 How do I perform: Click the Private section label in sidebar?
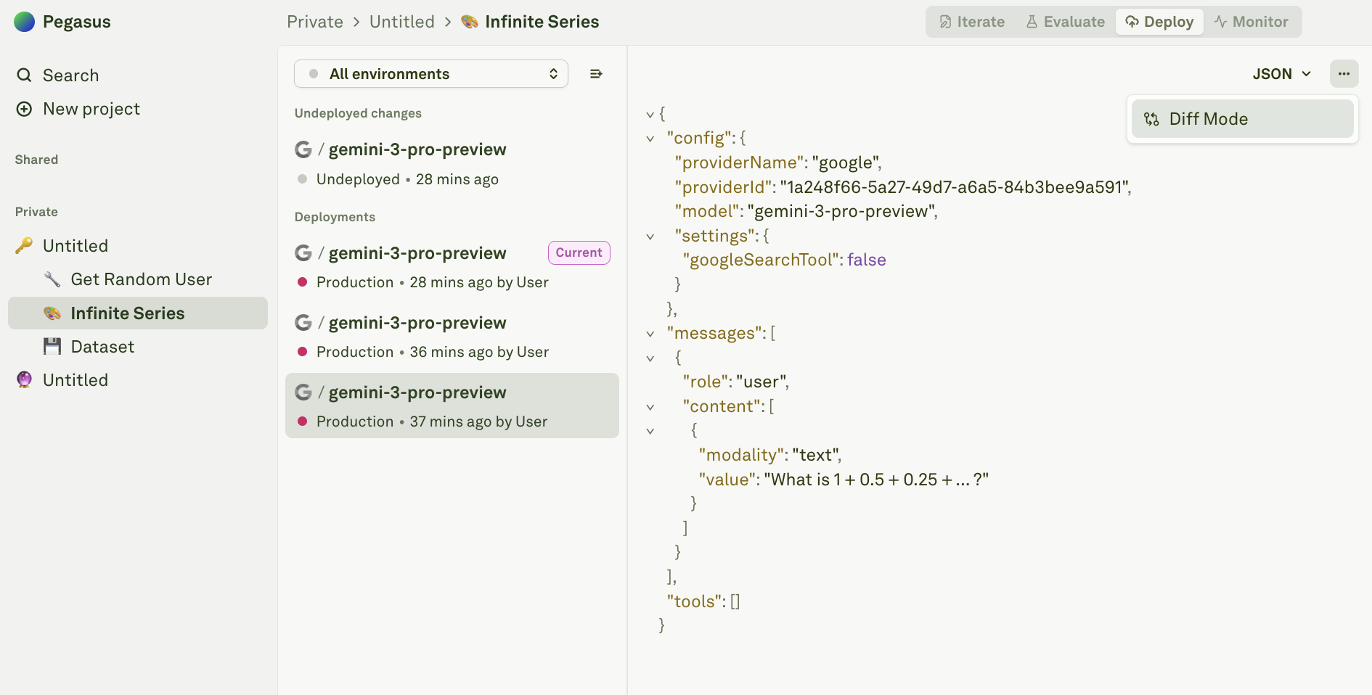click(36, 212)
